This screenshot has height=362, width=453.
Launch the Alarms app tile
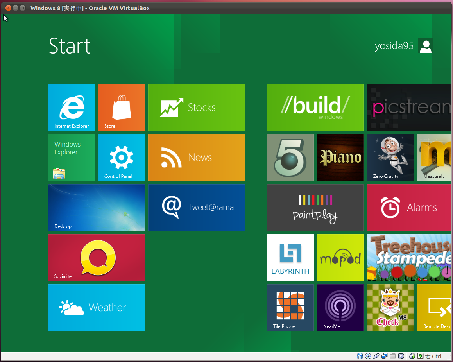pyautogui.click(x=409, y=208)
